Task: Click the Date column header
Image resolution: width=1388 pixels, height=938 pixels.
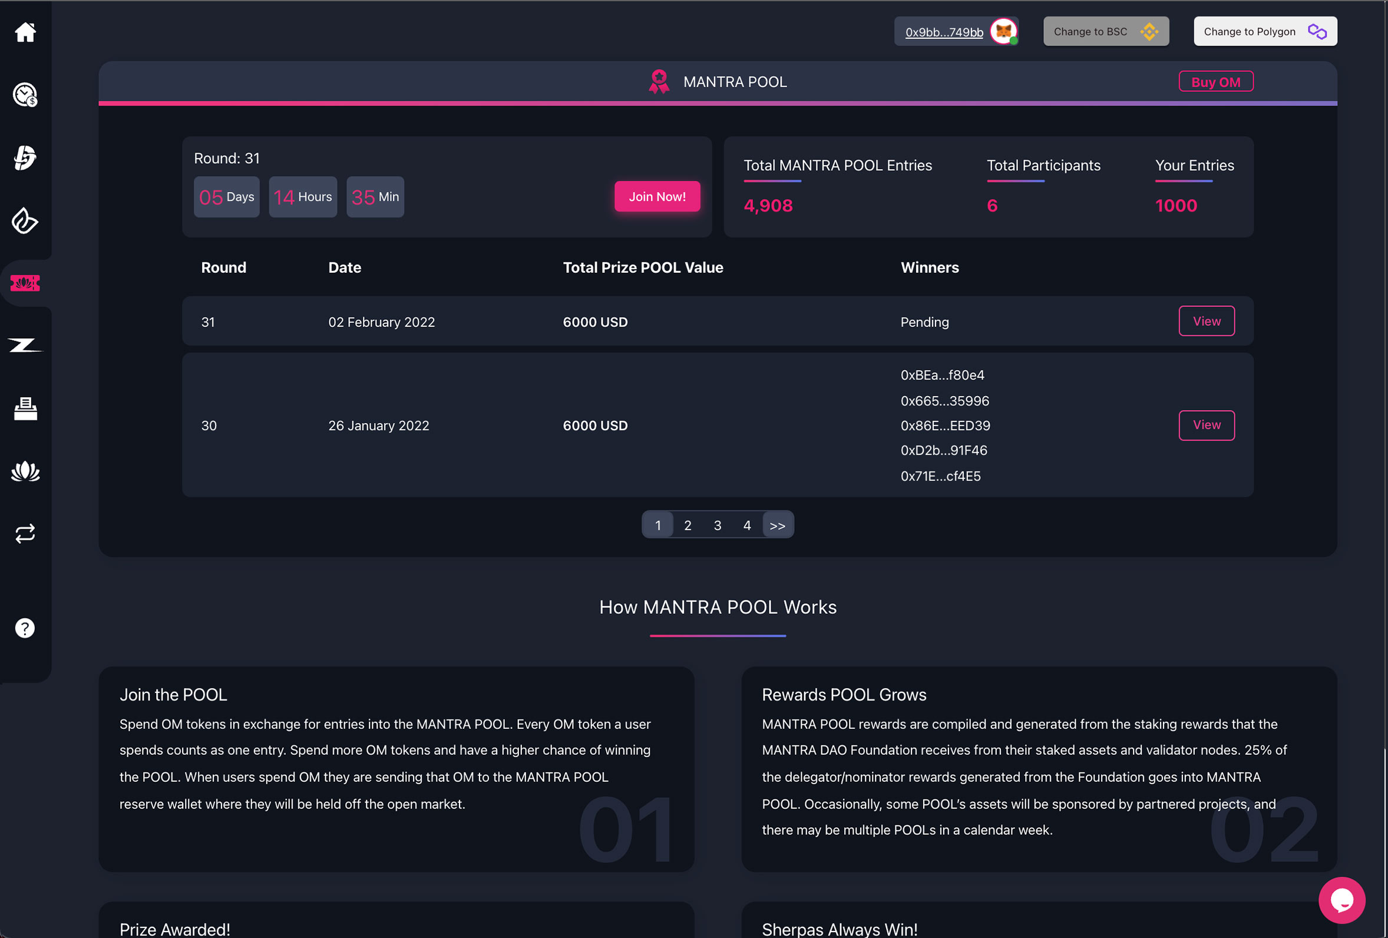Action: [x=344, y=267]
